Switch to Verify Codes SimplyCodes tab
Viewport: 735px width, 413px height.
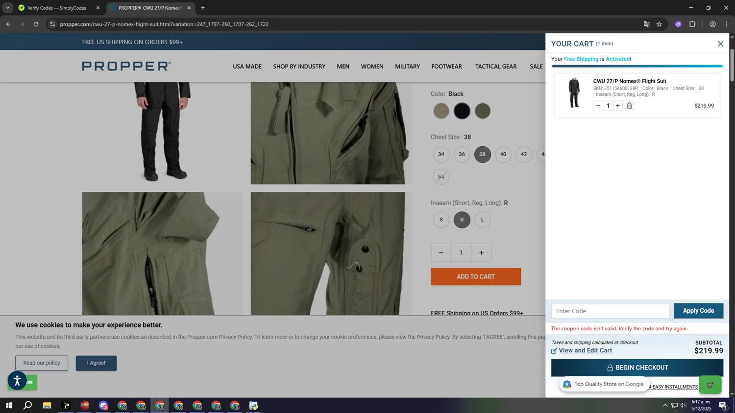click(x=56, y=8)
